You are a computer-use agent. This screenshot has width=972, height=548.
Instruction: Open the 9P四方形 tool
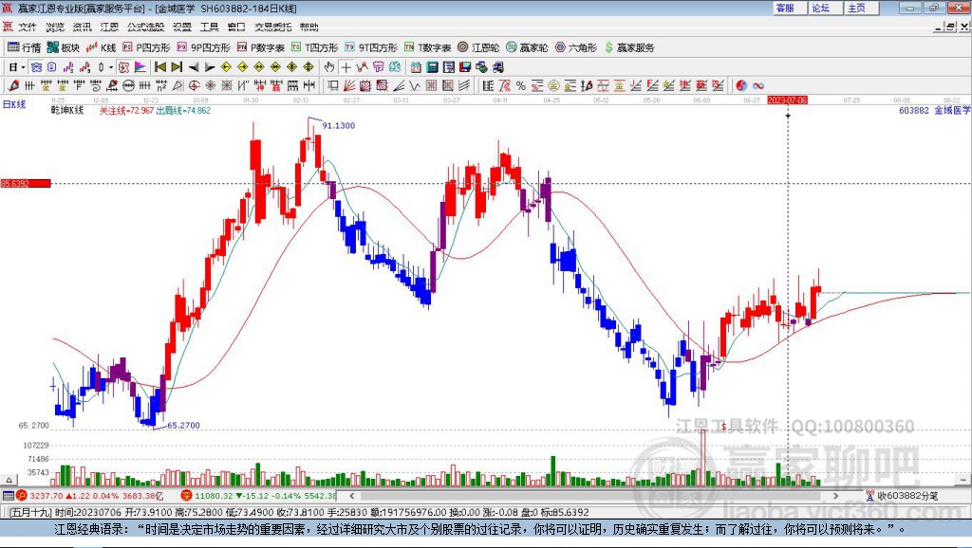pyautogui.click(x=203, y=47)
